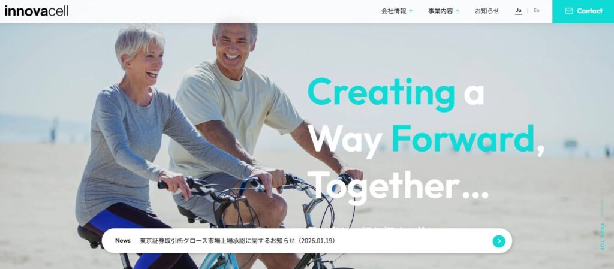Switch language to Ja
Image resolution: width=614 pixels, height=269 pixels.
click(x=519, y=11)
